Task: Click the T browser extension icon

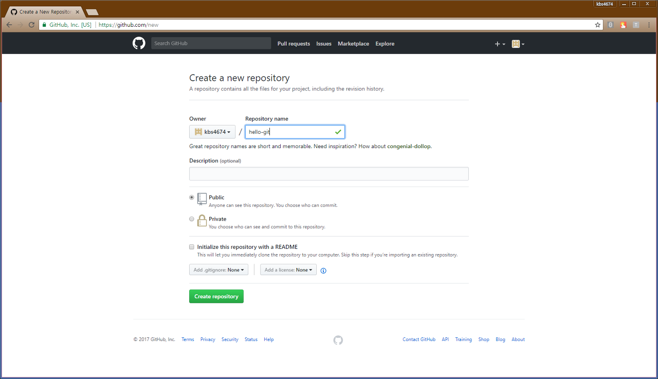Action: (636, 25)
